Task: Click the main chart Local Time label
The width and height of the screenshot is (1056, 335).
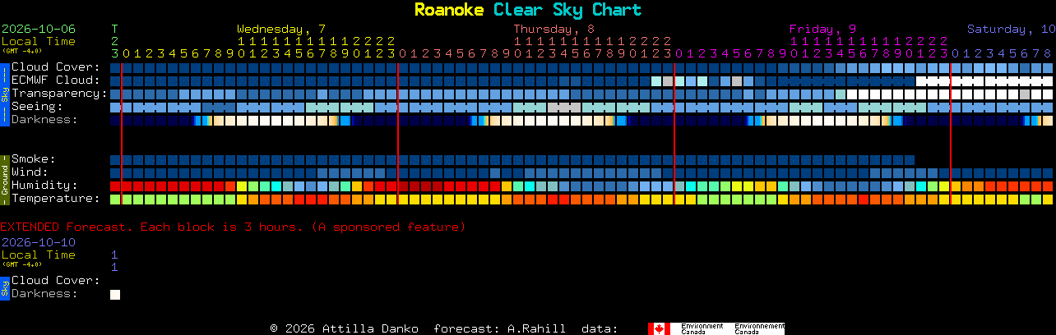Action: pyautogui.click(x=39, y=41)
